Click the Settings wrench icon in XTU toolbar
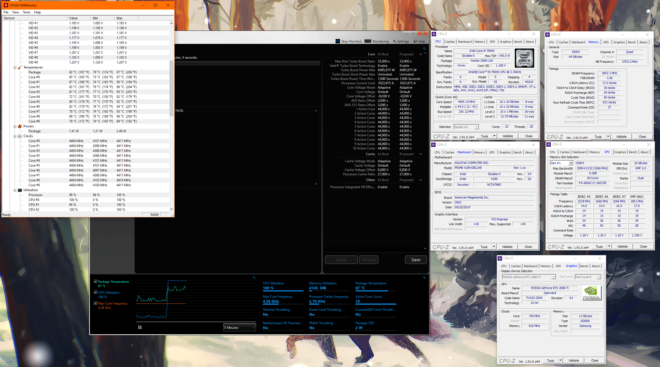 coord(394,41)
